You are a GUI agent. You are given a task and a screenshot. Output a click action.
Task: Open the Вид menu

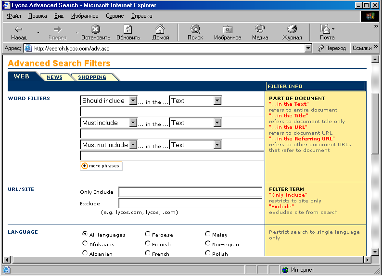click(59, 16)
